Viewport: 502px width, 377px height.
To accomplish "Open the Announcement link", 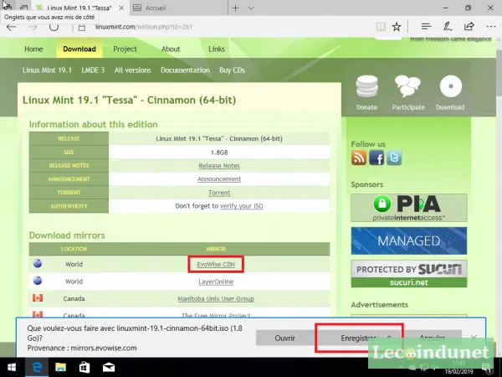I will (219, 179).
